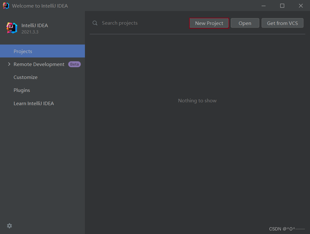Click the IntelliJ IDEA product name text
Image resolution: width=310 pixels, height=234 pixels.
tap(35, 25)
